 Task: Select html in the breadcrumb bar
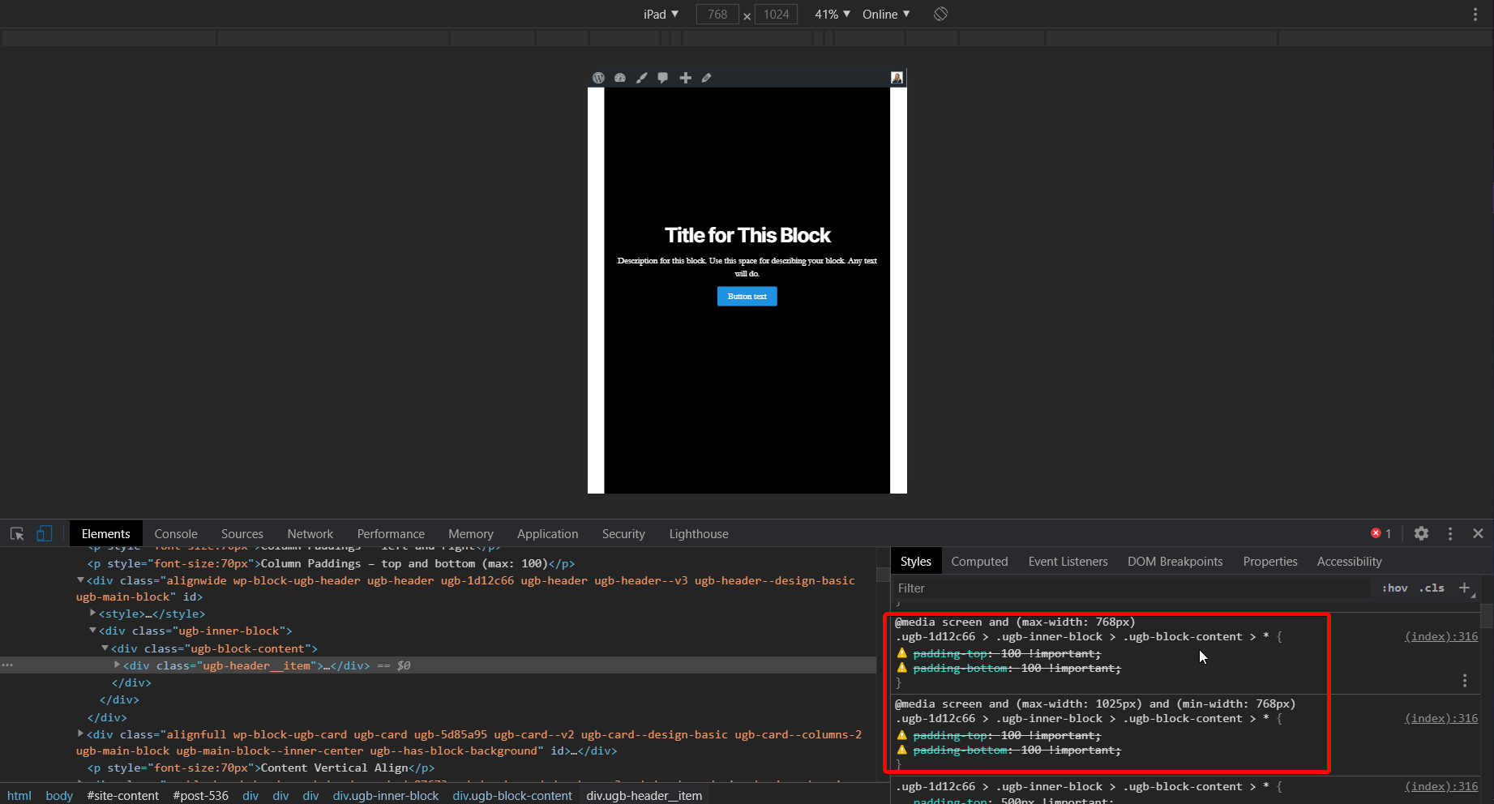19,795
